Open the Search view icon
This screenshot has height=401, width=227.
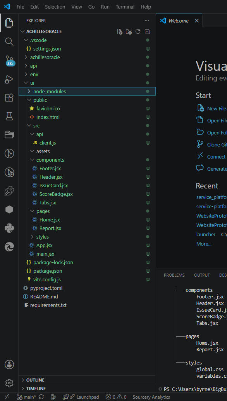coord(9,42)
